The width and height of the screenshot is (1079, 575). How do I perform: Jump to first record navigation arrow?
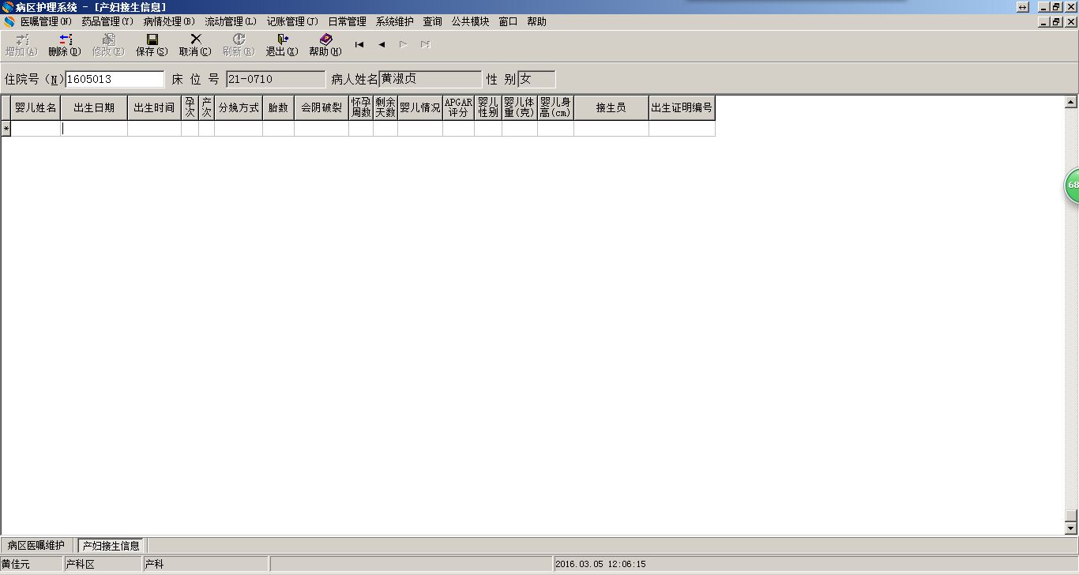359,45
